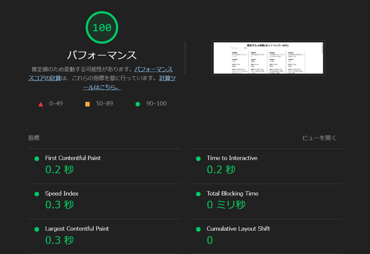The height and width of the screenshot is (254, 370).
Task: Click the 0.3 秒 Speed Index value
Action: (59, 205)
